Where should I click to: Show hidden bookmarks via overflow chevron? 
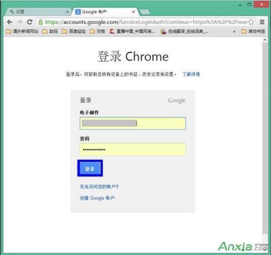(x=234, y=31)
